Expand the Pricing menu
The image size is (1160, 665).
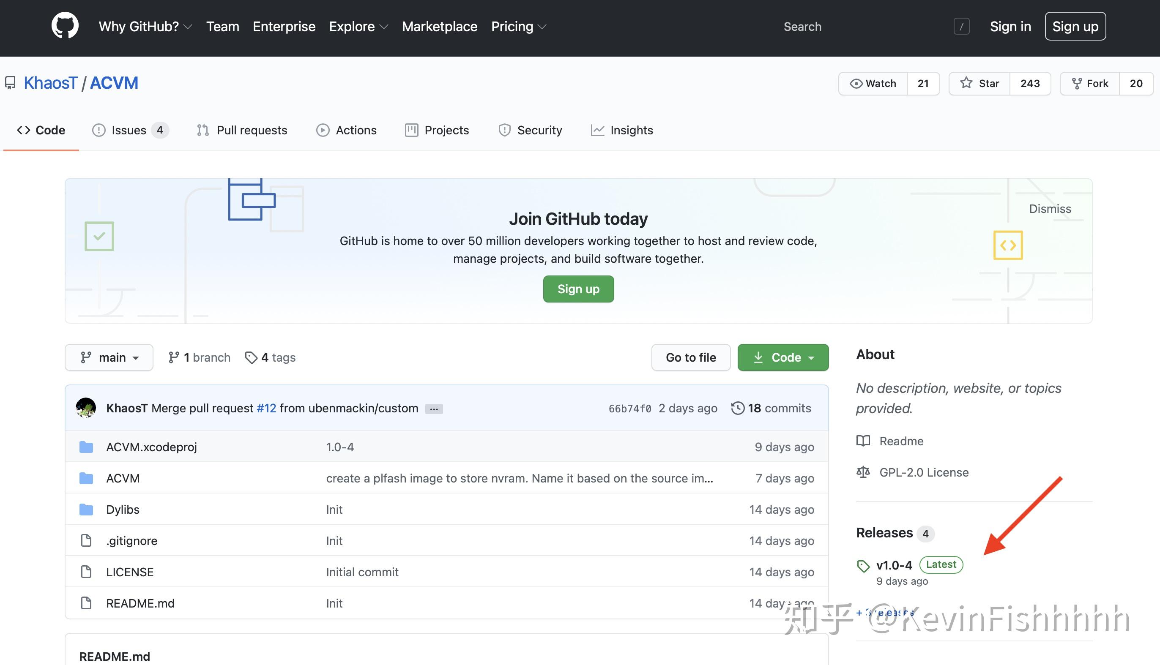pos(519,27)
